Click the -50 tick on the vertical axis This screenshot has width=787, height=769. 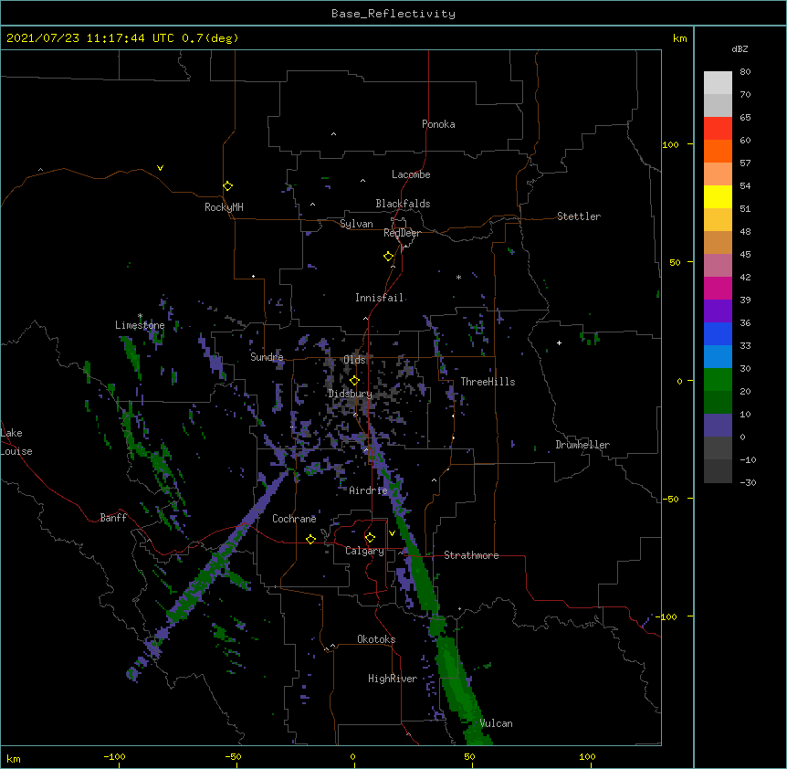pyautogui.click(x=670, y=499)
